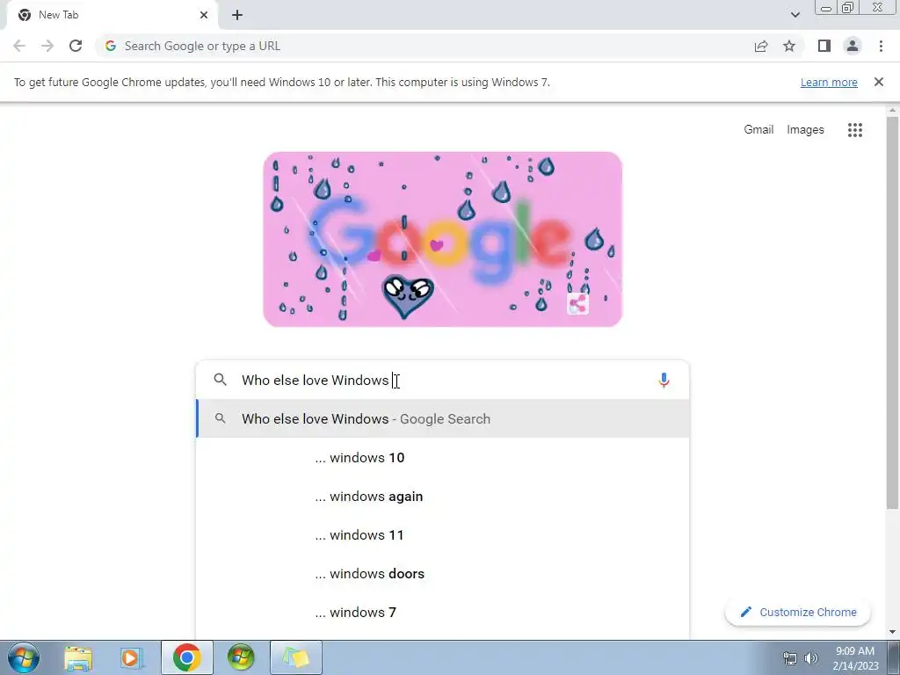Click the Chrome taskbar icon

point(186,657)
